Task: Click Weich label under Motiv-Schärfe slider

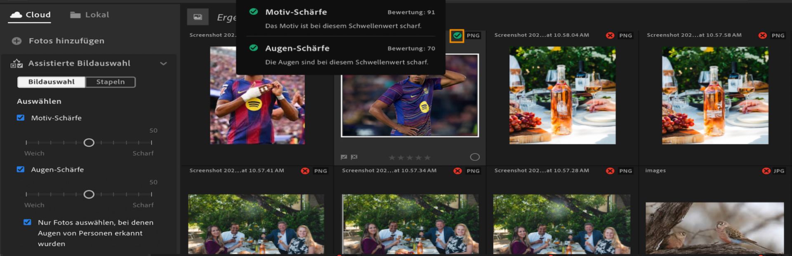Action: click(34, 153)
